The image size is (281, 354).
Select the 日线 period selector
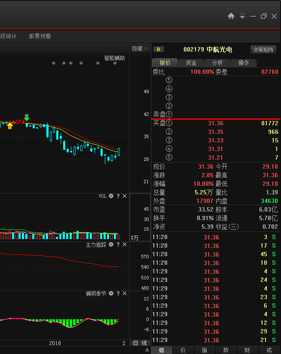coord(140,343)
